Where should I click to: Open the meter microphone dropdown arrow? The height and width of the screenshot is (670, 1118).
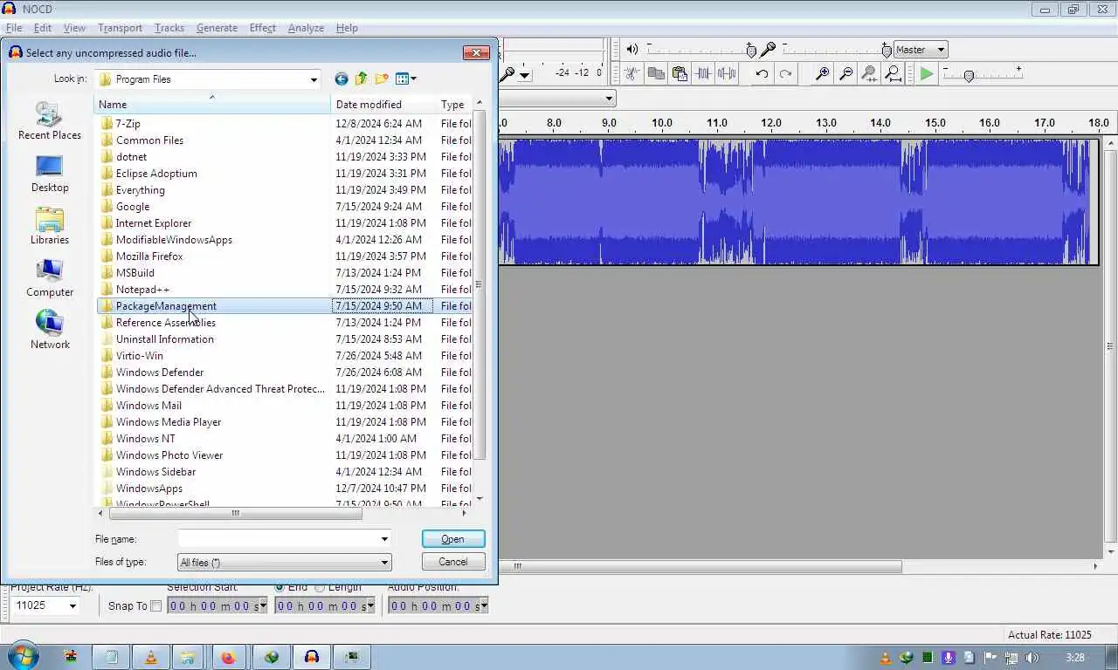coord(524,75)
